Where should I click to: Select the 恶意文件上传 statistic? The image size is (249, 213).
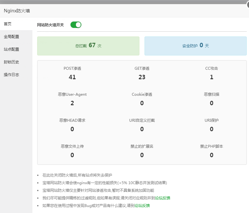[x=72, y=151]
